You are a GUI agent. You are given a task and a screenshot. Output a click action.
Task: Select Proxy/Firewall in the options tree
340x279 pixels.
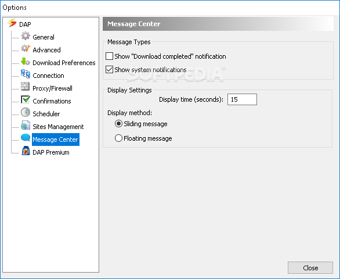pyautogui.click(x=52, y=88)
